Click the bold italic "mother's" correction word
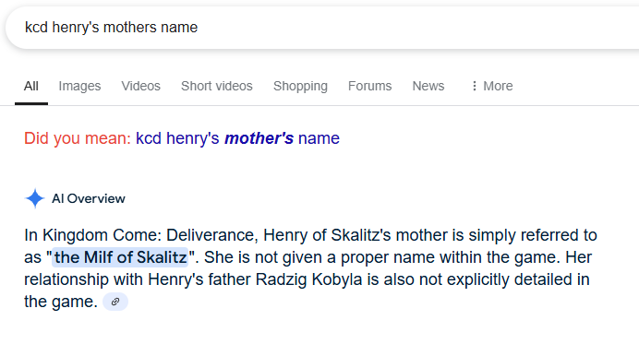This screenshot has height=356, width=639. pyautogui.click(x=259, y=138)
